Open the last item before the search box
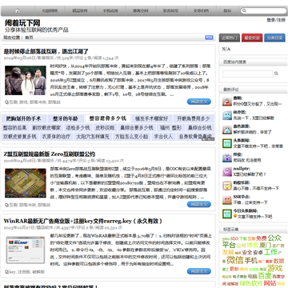This screenshot has width=288, height=288. pyautogui.click(x=227, y=11)
